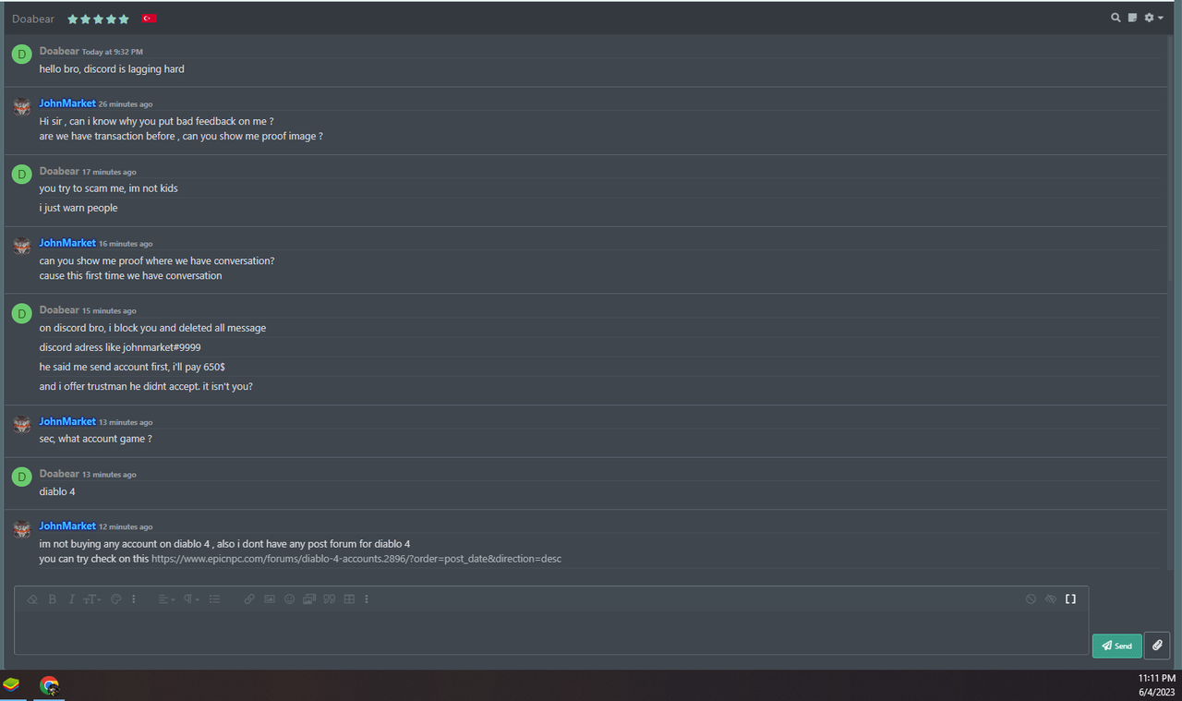The image size is (1182, 701).
Task: Click JohnMarket avatar on 13 minutes message
Action: (22, 425)
